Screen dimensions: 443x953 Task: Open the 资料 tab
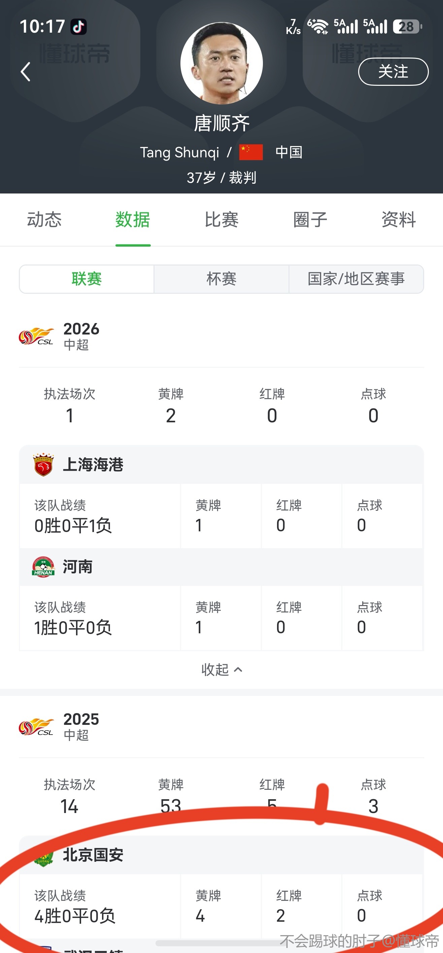(x=399, y=219)
